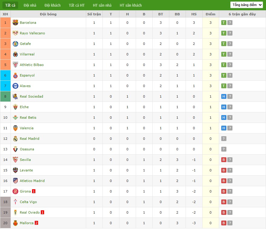The height and width of the screenshot is (229, 266).
Task: Click the Barcelona club crest icon
Action: tap(15, 23)
